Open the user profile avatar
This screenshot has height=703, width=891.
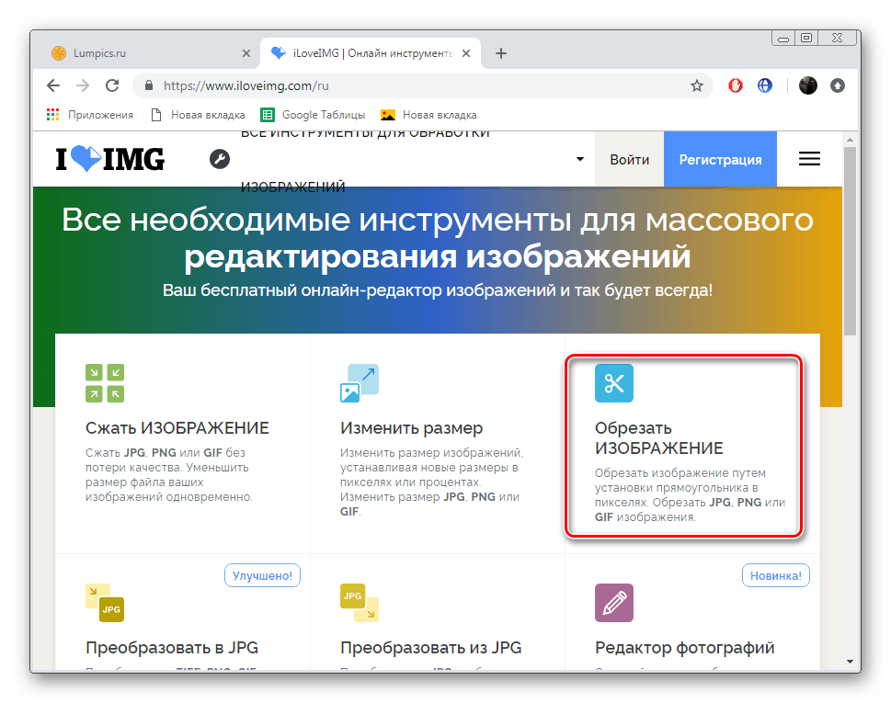[x=807, y=85]
